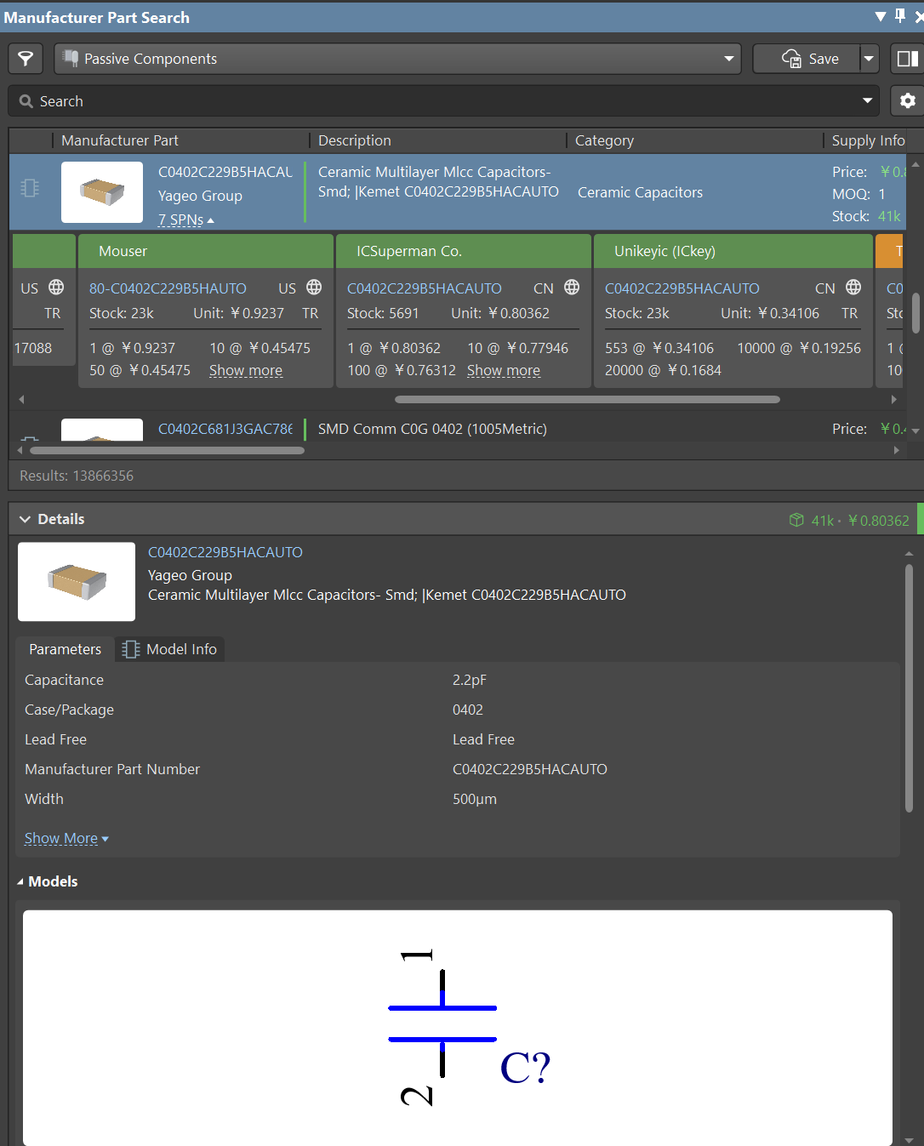Click the Save button
The height and width of the screenshot is (1146, 924).
[x=807, y=59]
